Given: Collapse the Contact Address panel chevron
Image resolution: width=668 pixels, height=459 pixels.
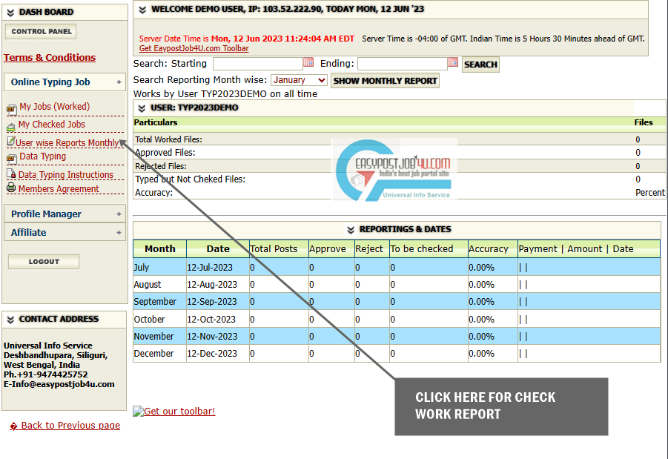Looking at the screenshot, I should pos(10,320).
